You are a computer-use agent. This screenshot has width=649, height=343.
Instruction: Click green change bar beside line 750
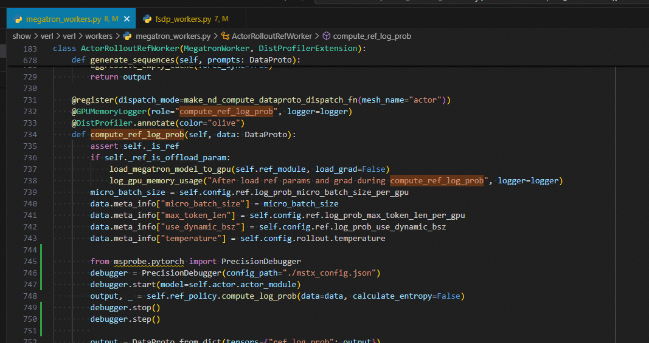point(41,319)
